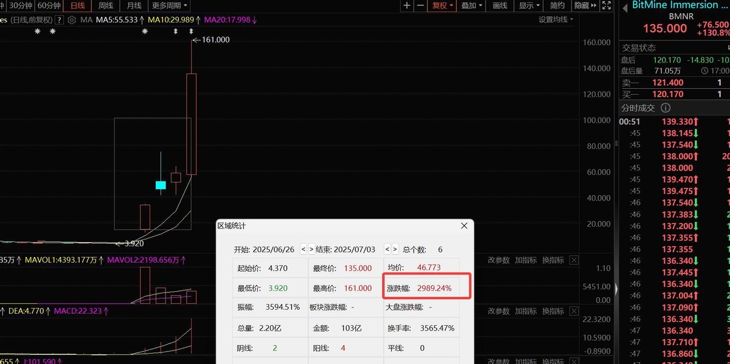Step 开始 date forward with right arrow

click(x=311, y=249)
